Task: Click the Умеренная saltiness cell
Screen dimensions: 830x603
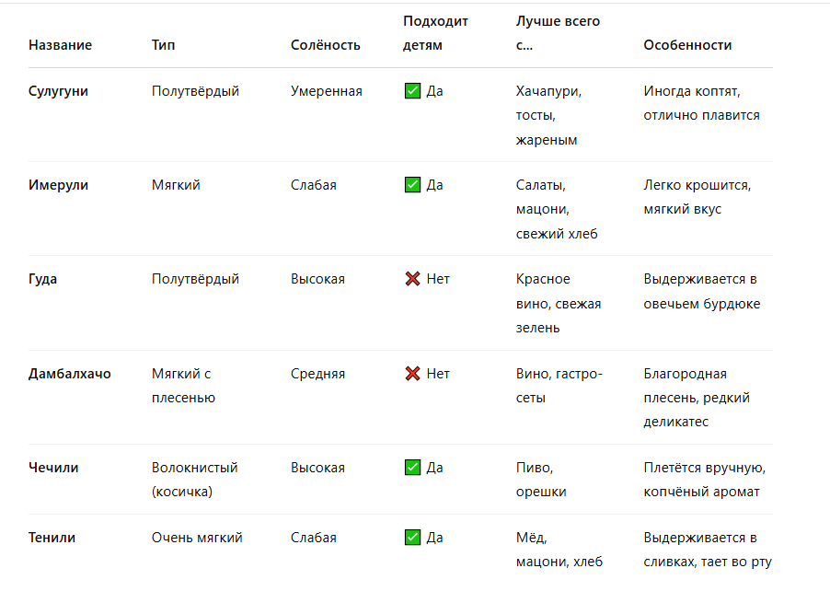Action: click(326, 91)
